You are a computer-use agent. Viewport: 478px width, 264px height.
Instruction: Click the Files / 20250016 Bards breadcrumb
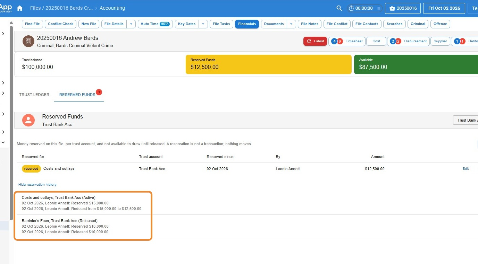[x=61, y=8]
